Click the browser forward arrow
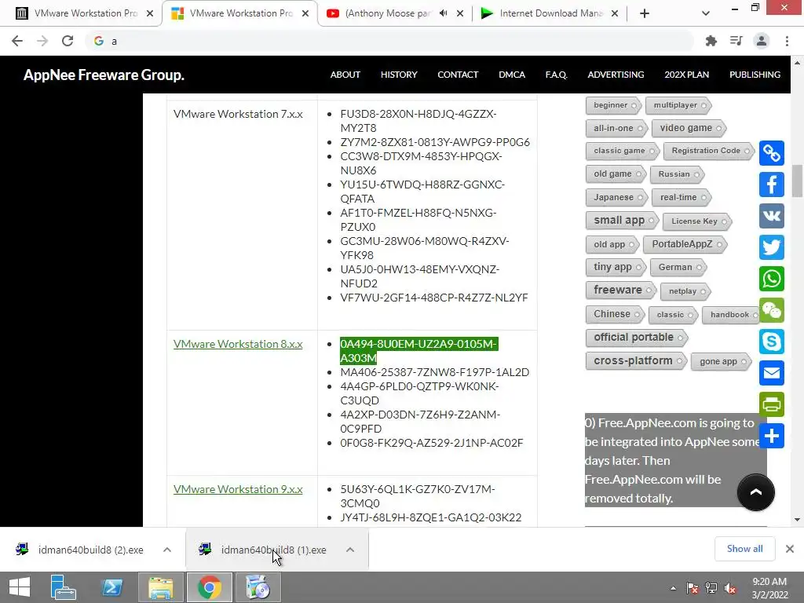804x603 pixels. (42, 41)
